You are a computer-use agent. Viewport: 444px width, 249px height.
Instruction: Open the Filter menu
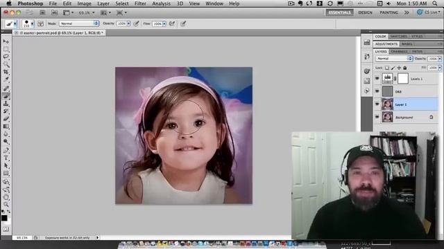click(140, 3)
